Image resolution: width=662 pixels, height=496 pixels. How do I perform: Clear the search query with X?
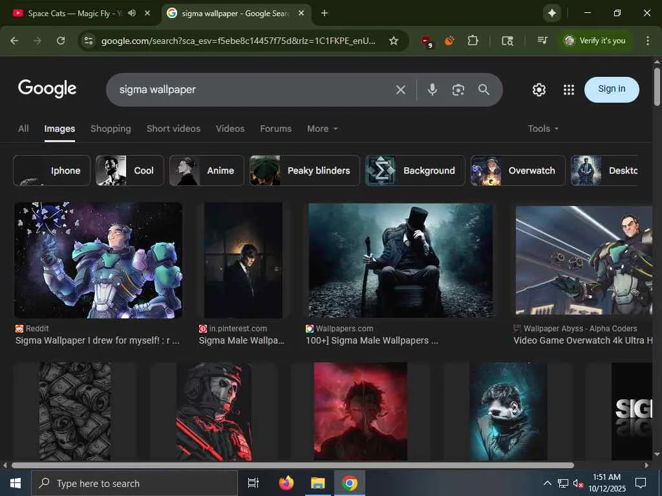(x=401, y=89)
